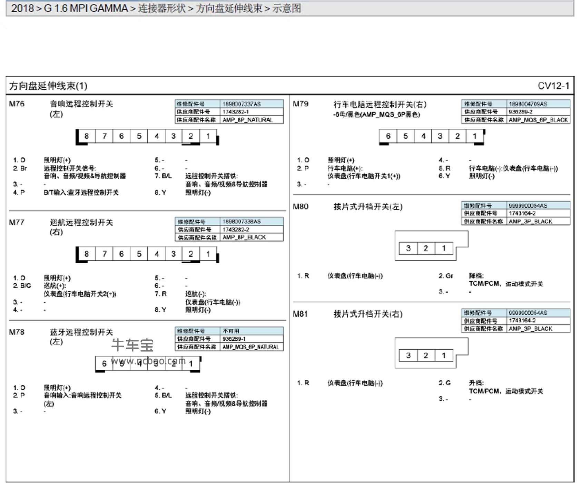Viewport: 581px width, 486px height.
Task: Click pin 1 of the M79 connector
Action: pos(475,136)
